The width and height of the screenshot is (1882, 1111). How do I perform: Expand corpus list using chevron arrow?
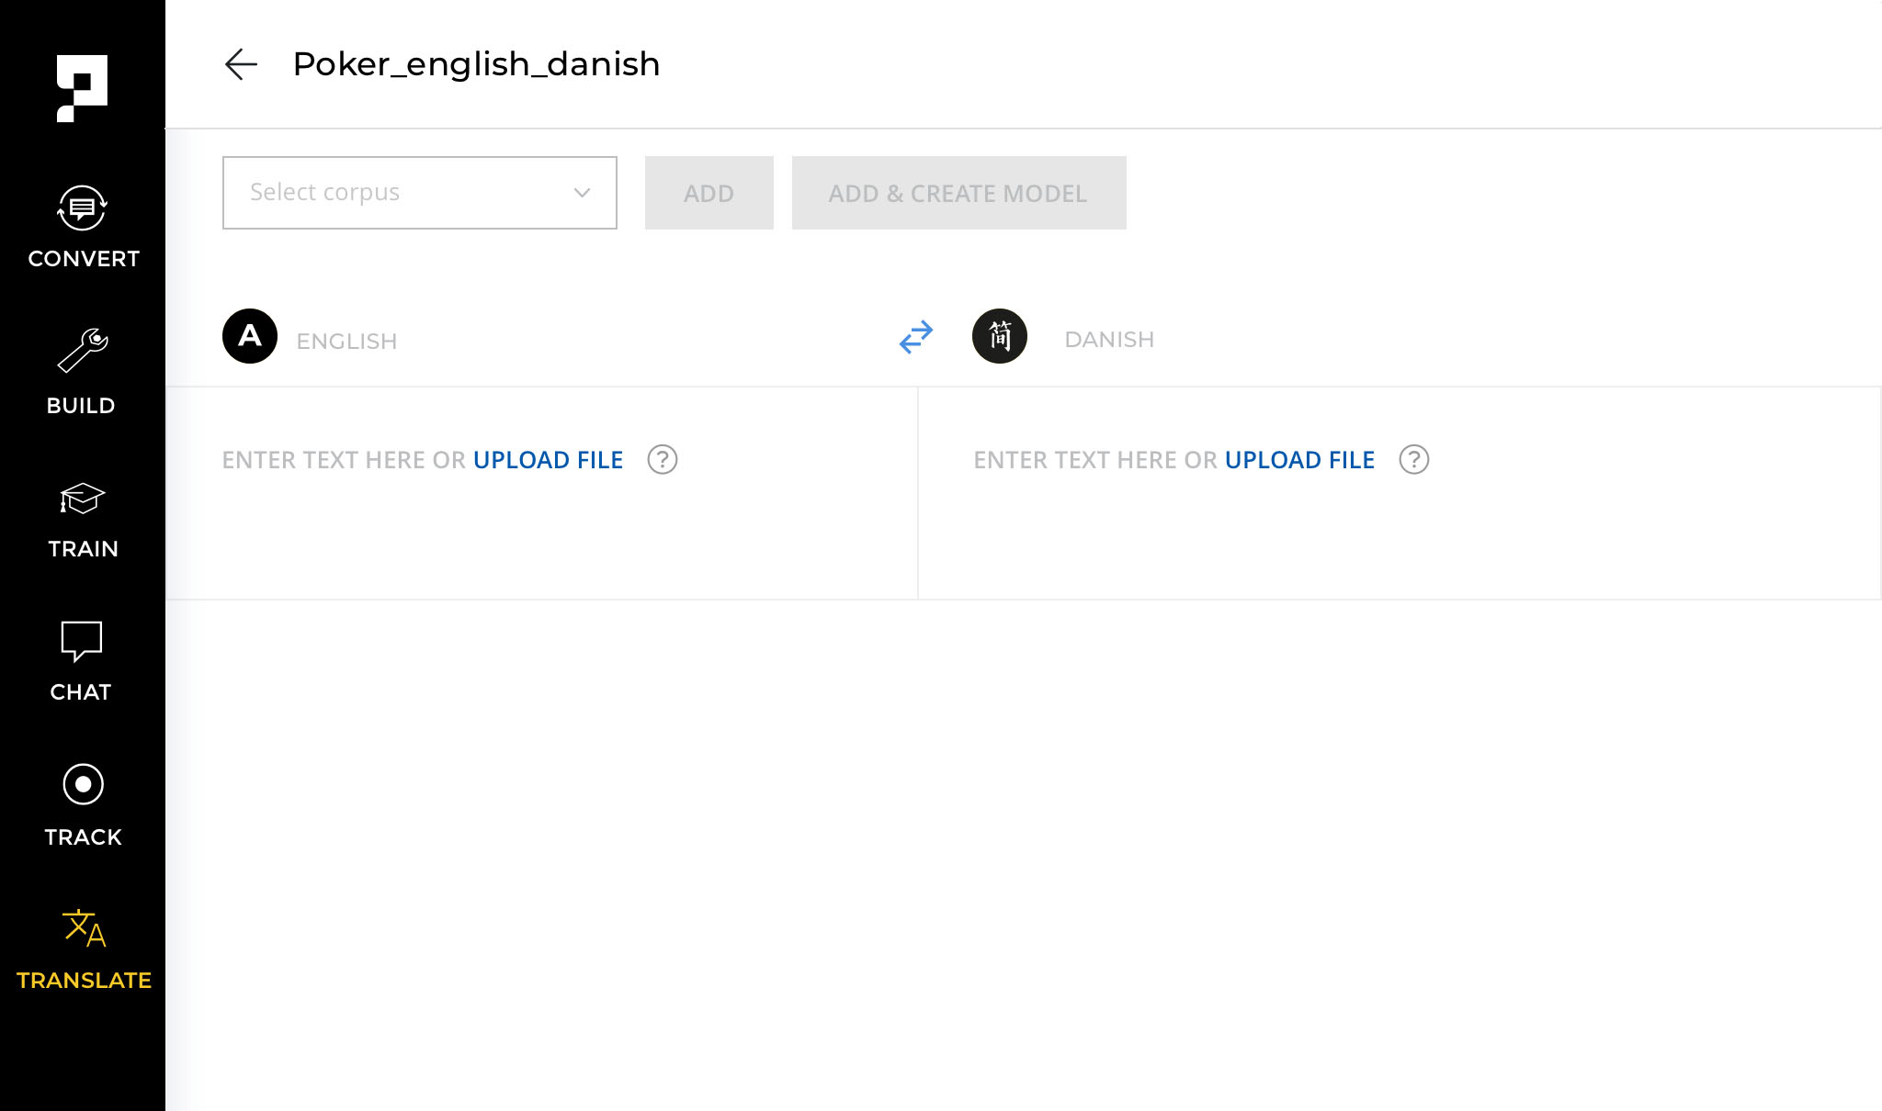click(x=582, y=193)
